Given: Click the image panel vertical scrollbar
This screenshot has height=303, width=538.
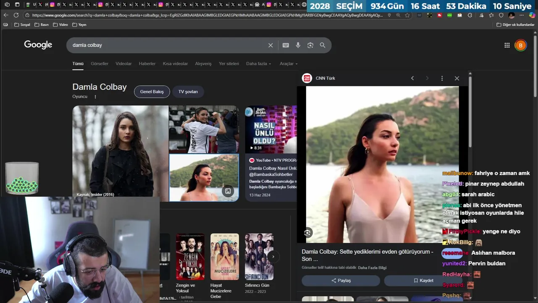Looking at the screenshot, I should (470, 112).
